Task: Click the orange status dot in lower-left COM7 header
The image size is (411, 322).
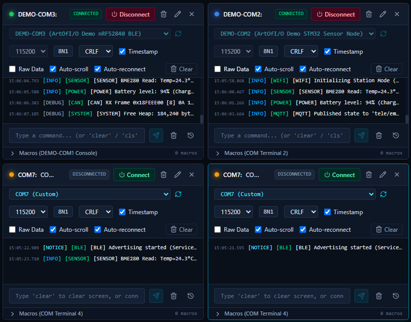Action: pyautogui.click(x=12, y=175)
